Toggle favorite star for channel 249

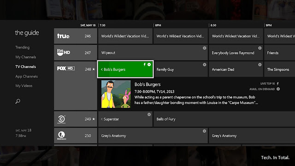click(94, 119)
